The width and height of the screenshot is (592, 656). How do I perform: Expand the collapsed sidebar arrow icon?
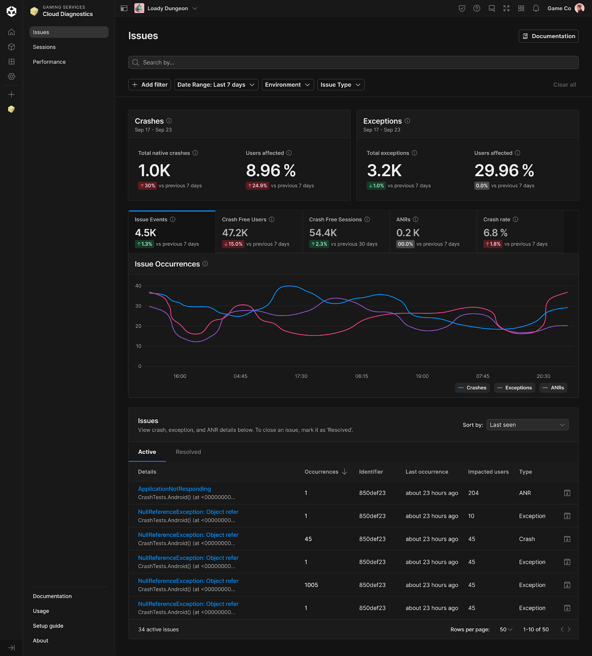point(11,648)
